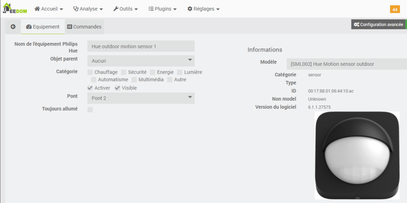Image resolution: width=407 pixels, height=203 pixels.
Task: Toggle the Energie category checkbox
Action: click(x=153, y=72)
